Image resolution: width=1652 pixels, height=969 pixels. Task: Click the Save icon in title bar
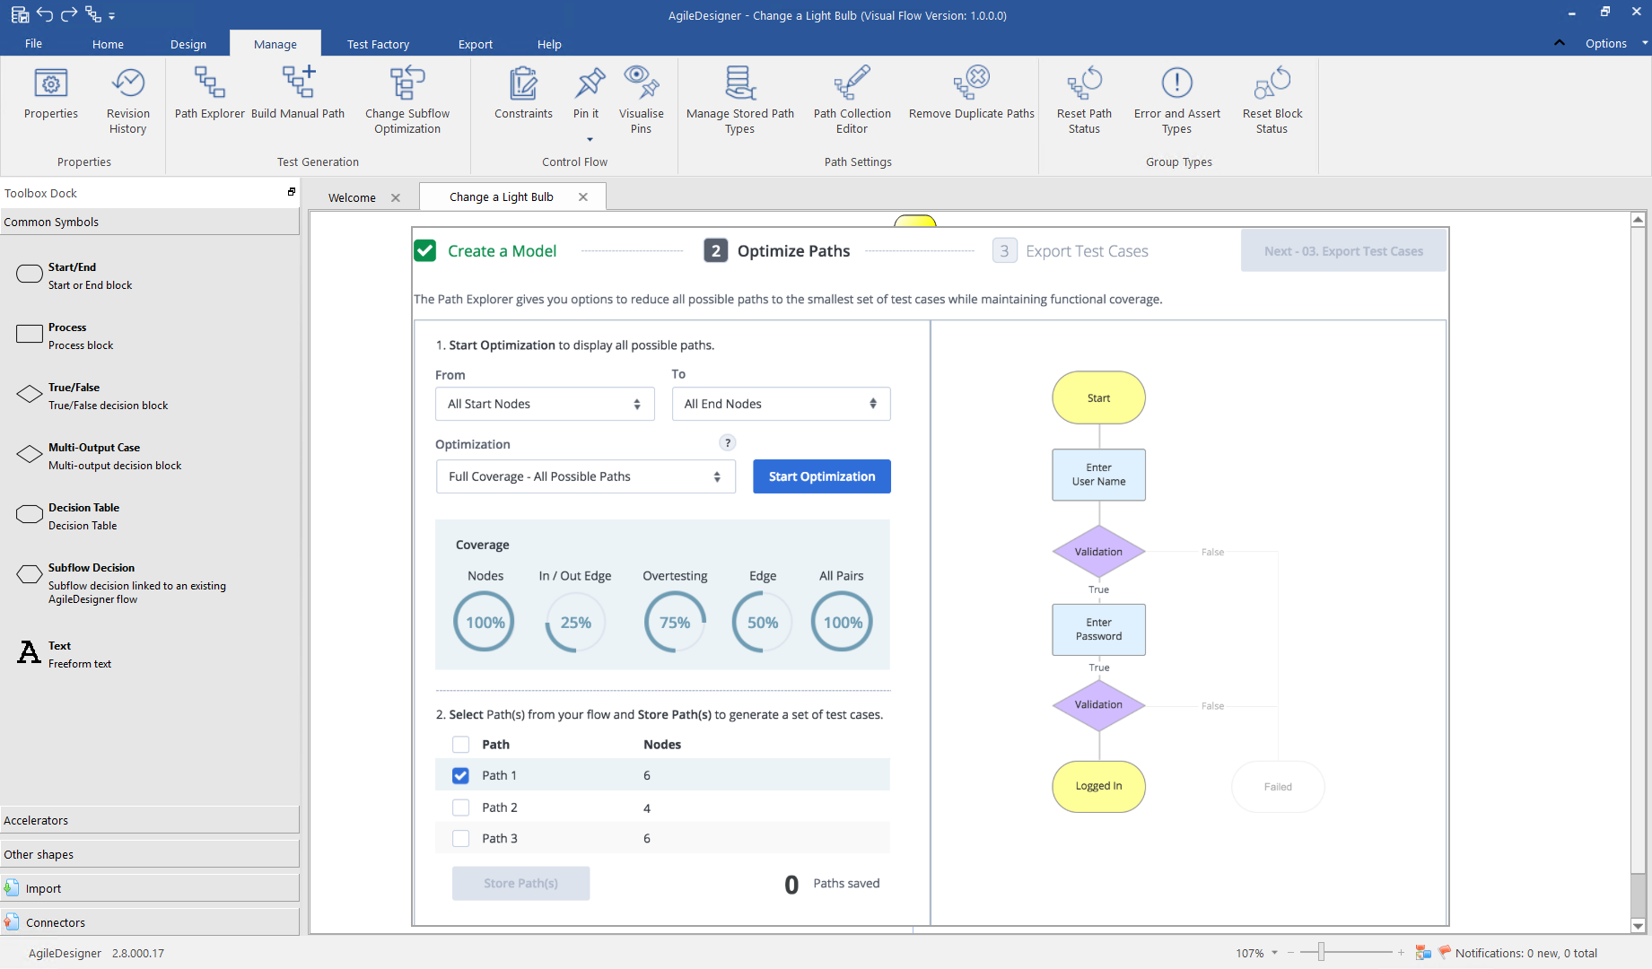(20, 14)
